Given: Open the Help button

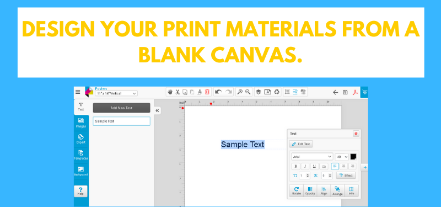Looking at the screenshot, I should click(80, 191).
